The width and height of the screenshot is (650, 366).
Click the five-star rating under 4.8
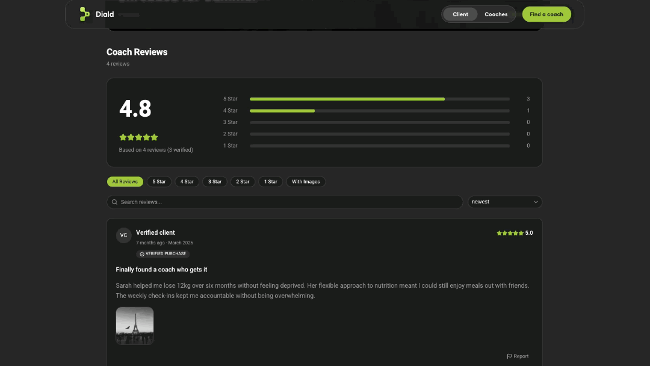click(138, 137)
